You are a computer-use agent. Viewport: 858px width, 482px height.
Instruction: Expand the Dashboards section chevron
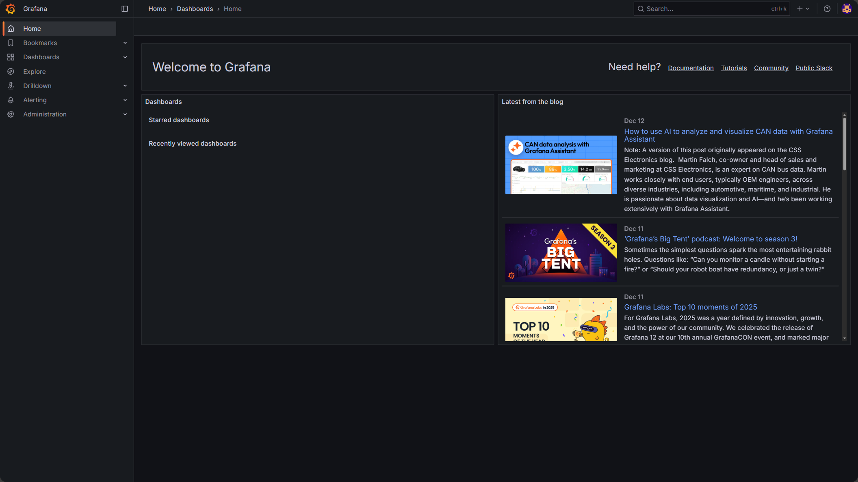pos(125,57)
